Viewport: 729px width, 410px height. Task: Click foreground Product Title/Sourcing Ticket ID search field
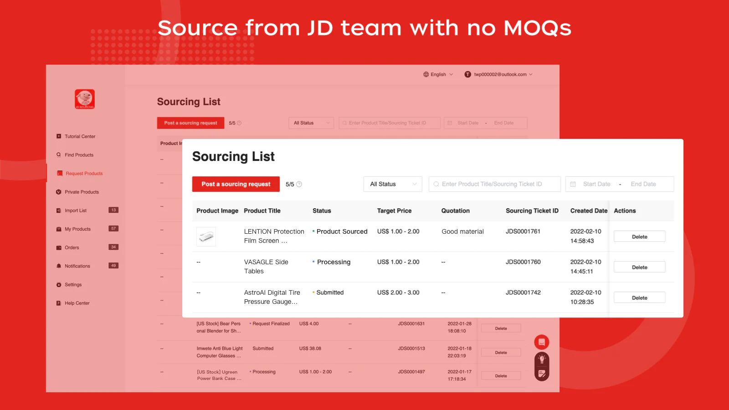(494, 184)
